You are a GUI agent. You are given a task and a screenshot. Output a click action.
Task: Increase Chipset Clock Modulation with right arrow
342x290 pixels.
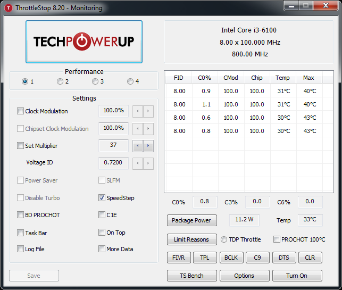point(148,129)
